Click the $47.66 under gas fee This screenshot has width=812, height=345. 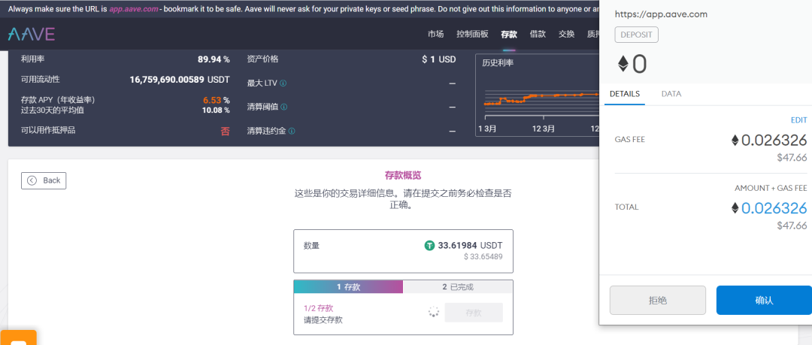pyautogui.click(x=792, y=158)
